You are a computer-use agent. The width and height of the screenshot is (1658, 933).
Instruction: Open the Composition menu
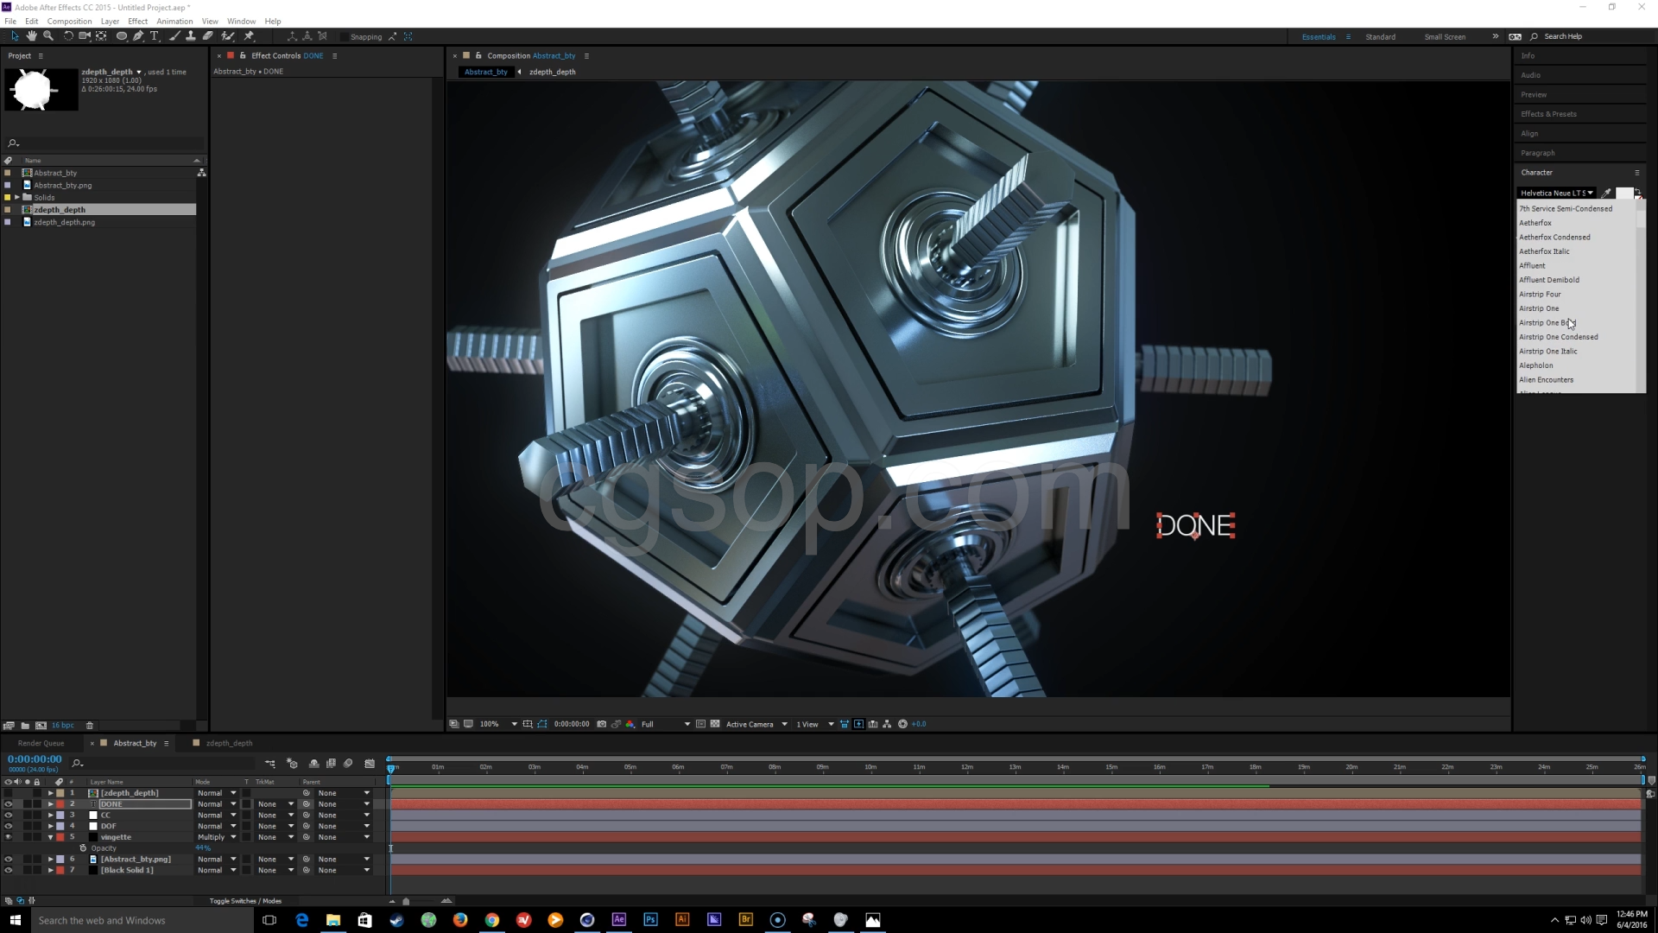coord(69,21)
